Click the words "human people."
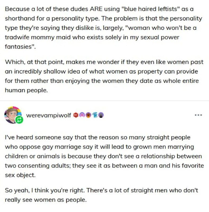 [x=27, y=90]
